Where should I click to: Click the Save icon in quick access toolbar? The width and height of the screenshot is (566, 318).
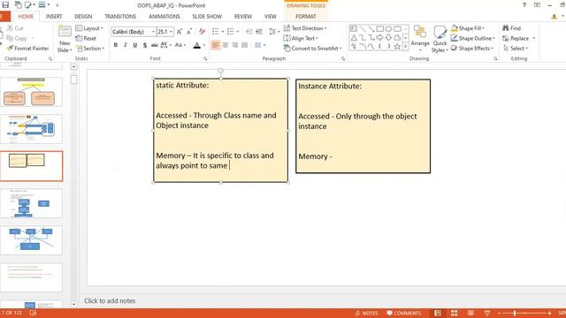pyautogui.click(x=5, y=5)
